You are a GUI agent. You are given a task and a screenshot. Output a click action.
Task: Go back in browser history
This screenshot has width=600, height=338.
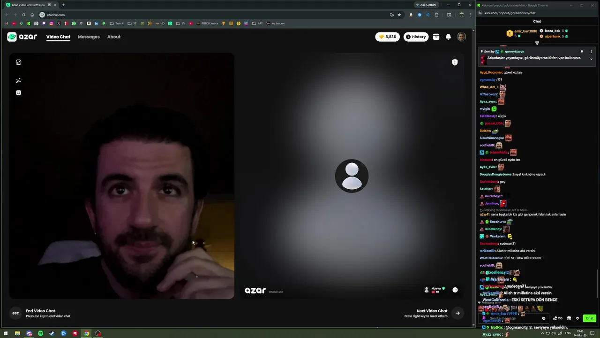click(x=7, y=15)
